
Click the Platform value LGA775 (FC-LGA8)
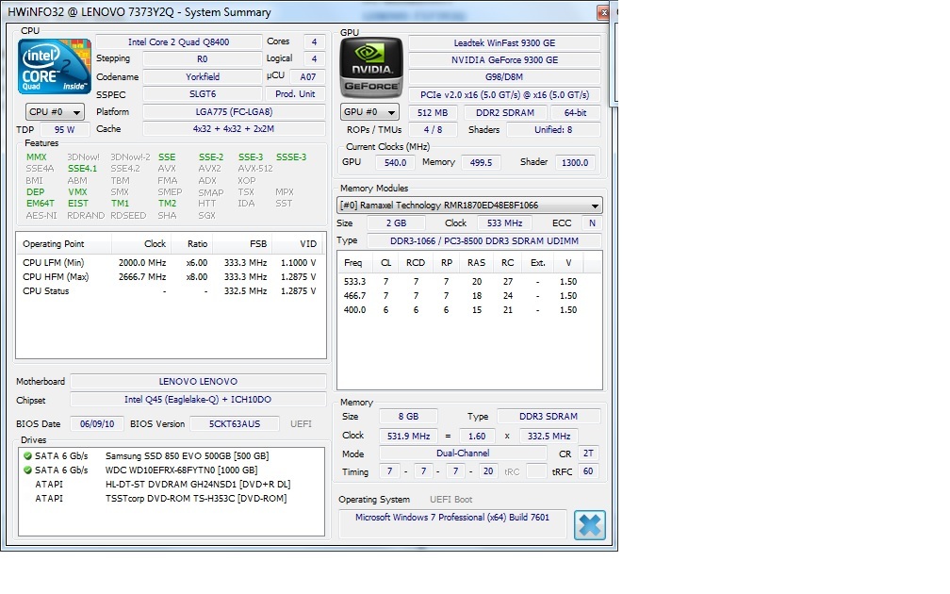click(234, 111)
